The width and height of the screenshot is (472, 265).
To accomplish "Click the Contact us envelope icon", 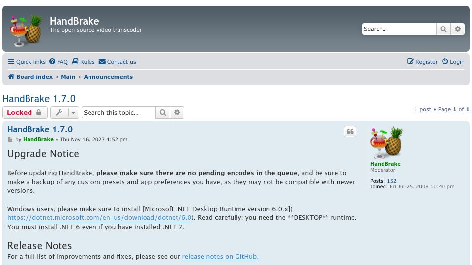I will pos(102,62).
